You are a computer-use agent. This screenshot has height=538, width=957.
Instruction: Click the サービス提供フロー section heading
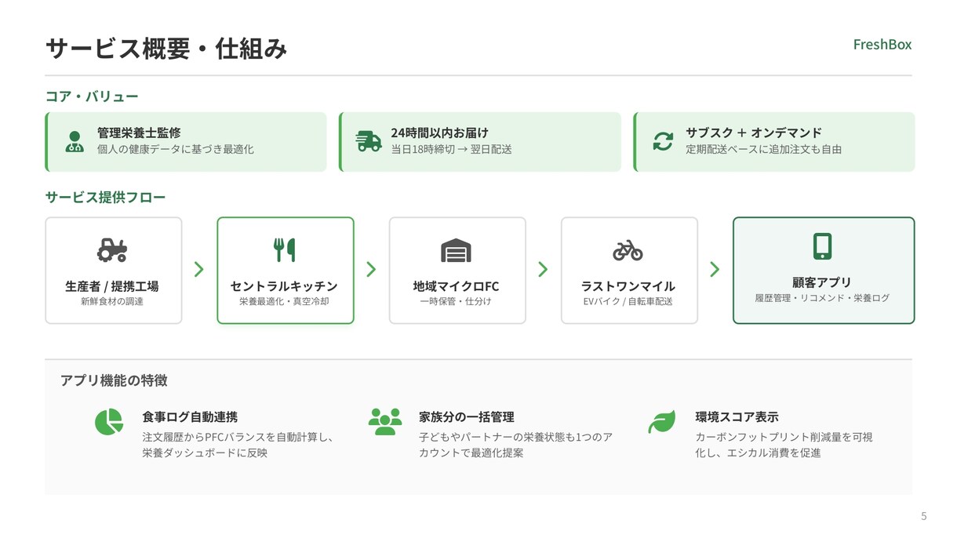106,197
